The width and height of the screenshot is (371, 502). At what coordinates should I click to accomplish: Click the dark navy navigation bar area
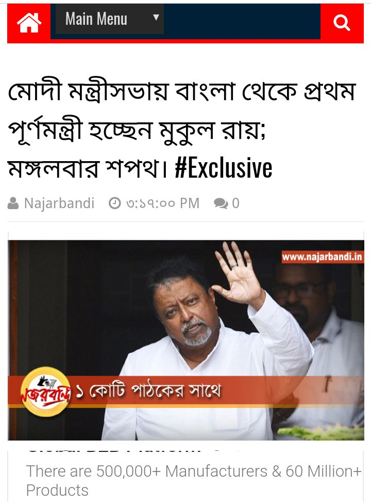pos(242,22)
